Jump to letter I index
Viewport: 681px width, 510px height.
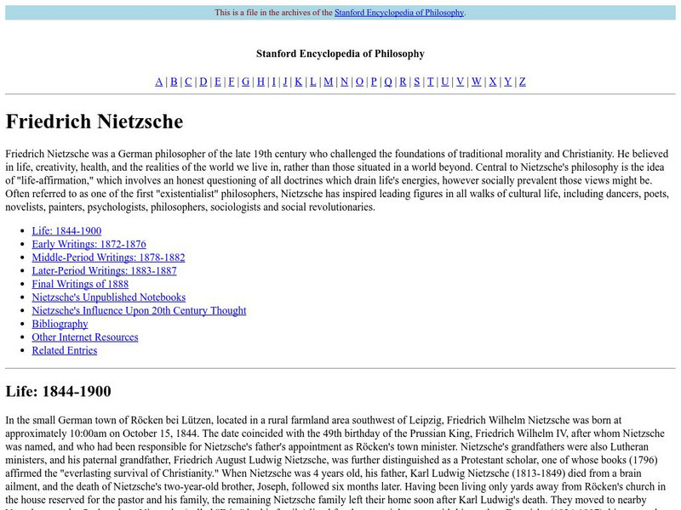tap(273, 82)
